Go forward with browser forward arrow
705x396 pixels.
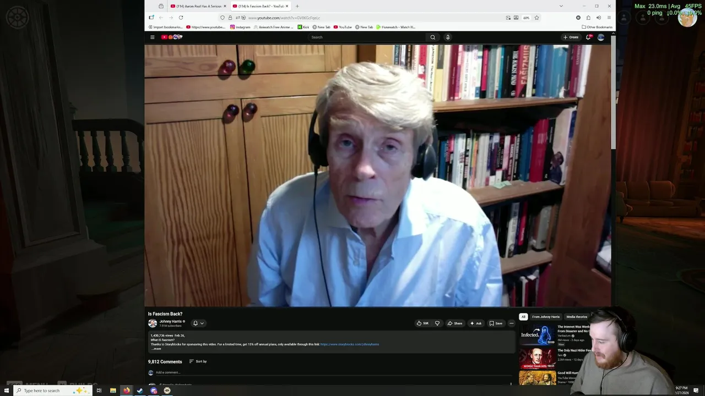(x=171, y=18)
